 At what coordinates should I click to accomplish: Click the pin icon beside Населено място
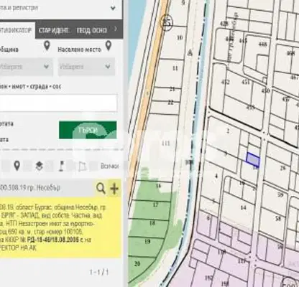tap(109, 46)
